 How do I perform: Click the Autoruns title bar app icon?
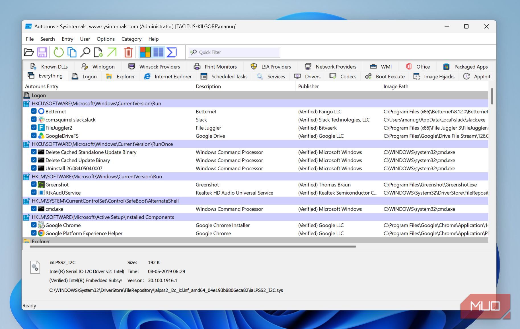[x=28, y=26]
